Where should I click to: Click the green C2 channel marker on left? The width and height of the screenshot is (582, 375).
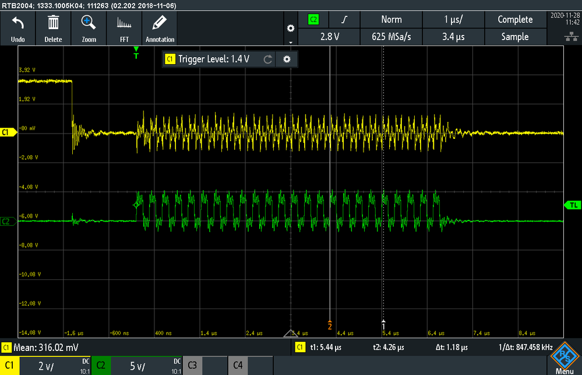click(8, 222)
